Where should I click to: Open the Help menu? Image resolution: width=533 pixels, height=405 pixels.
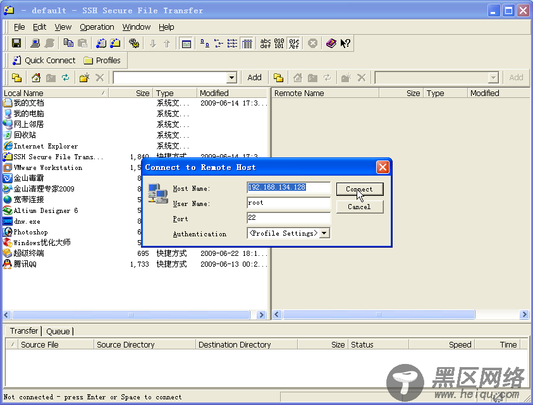tap(166, 27)
